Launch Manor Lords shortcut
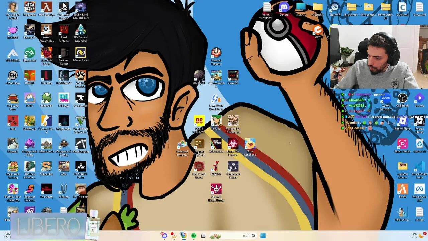Image resolution: width=428 pixels, height=241 pixels. (47, 146)
